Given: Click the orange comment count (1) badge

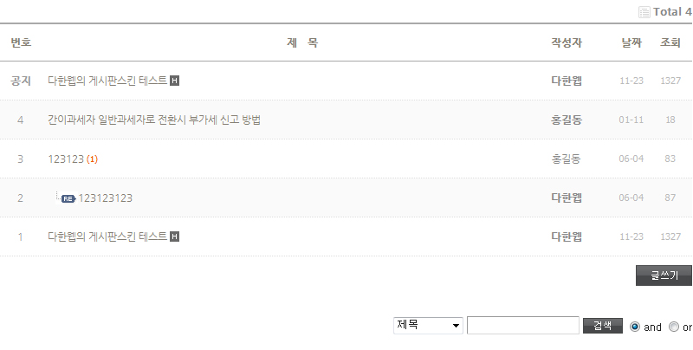Looking at the screenshot, I should click(92, 159).
